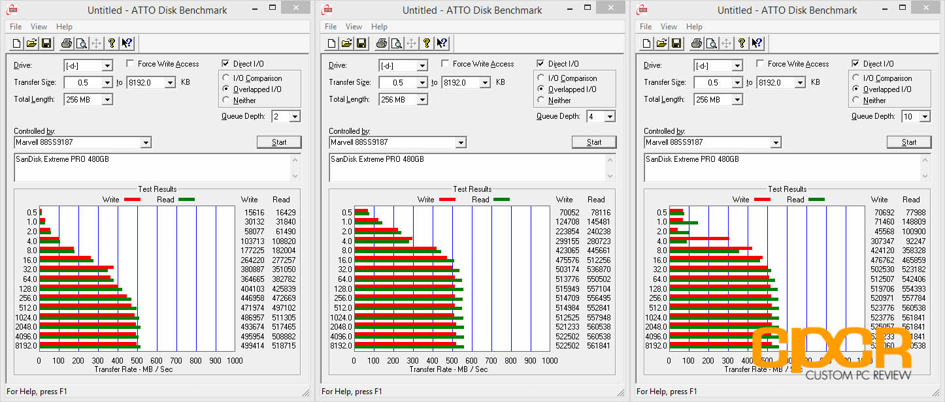Click the About question-mark icon in the queue depth 4 window
This screenshot has width=945, height=402.
tap(427, 44)
